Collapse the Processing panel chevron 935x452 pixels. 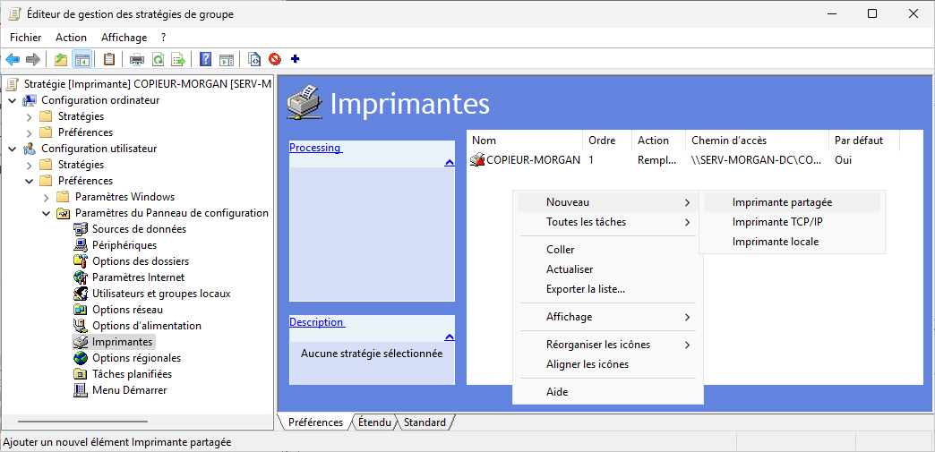pos(449,162)
